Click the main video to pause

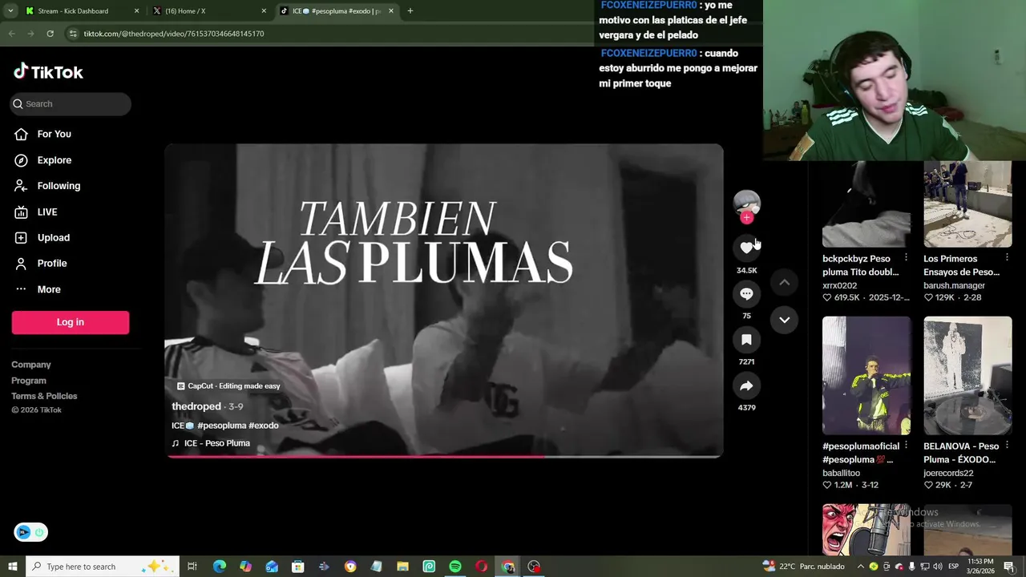pos(444,301)
